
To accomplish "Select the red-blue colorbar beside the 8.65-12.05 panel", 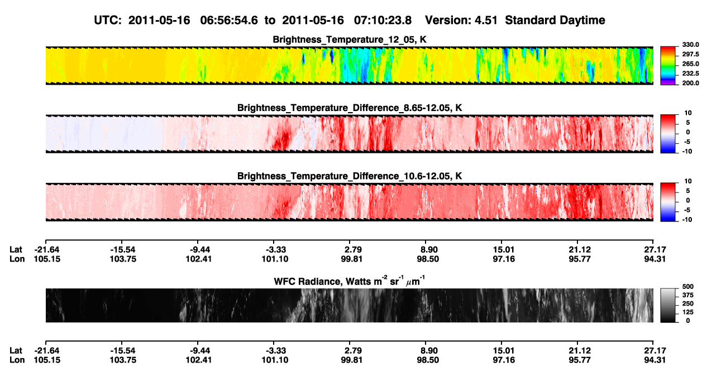I will (x=668, y=134).
